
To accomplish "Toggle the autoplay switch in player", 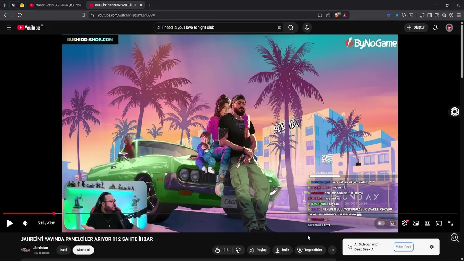I will 381,223.
